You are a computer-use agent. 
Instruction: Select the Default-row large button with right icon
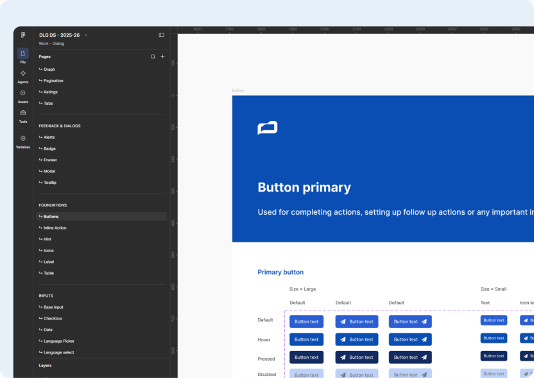pos(410,321)
